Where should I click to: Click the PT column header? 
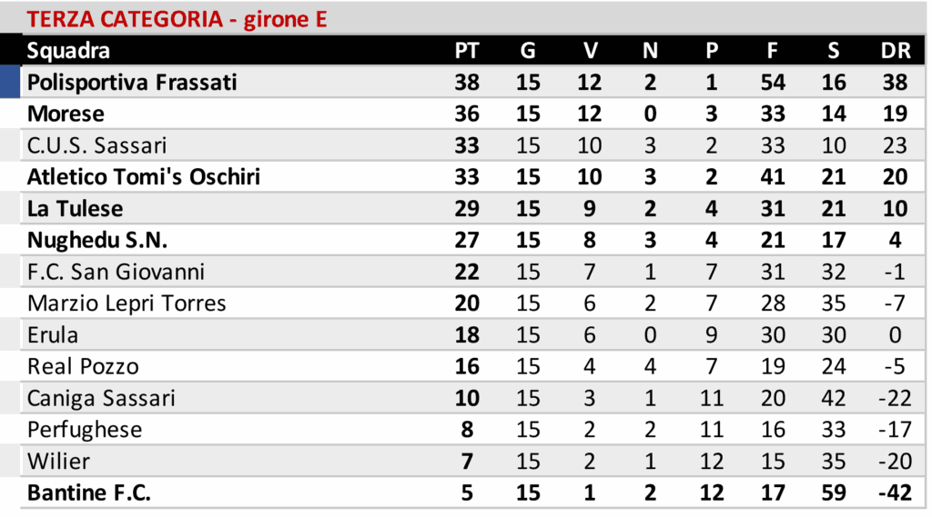[467, 51]
